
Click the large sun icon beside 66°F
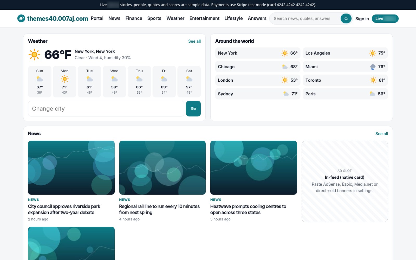[x=34, y=55]
